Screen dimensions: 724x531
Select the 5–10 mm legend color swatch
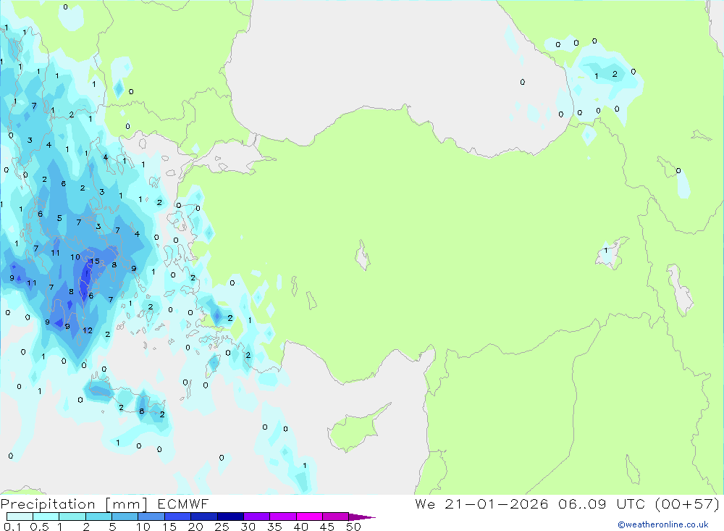[x=125, y=517]
